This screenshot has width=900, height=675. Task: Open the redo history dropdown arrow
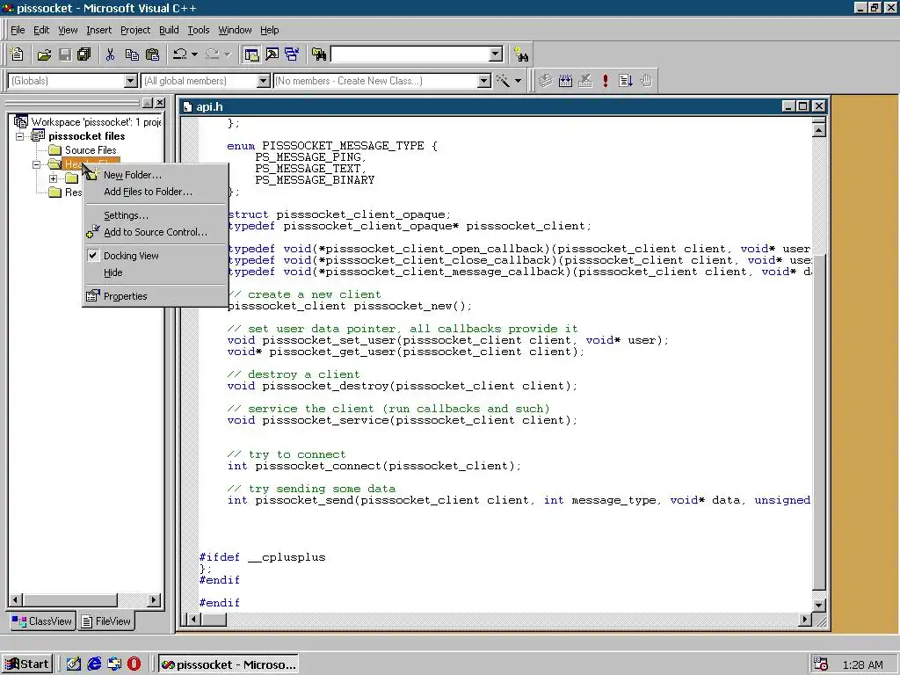click(227, 54)
